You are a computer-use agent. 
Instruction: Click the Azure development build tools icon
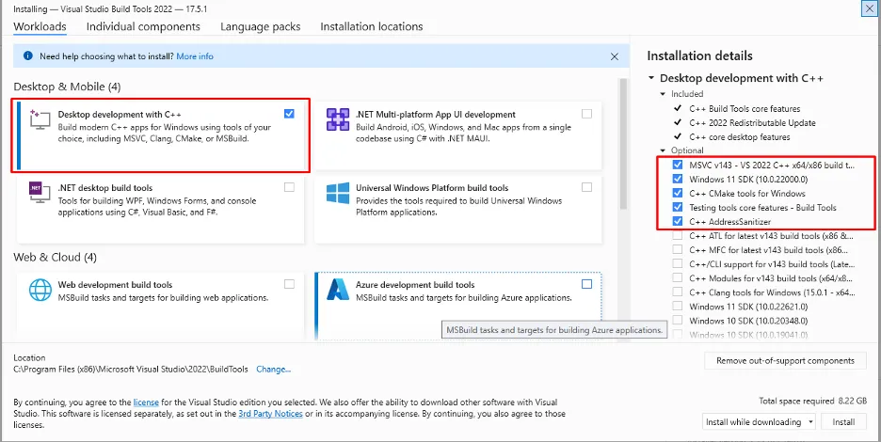(x=338, y=291)
